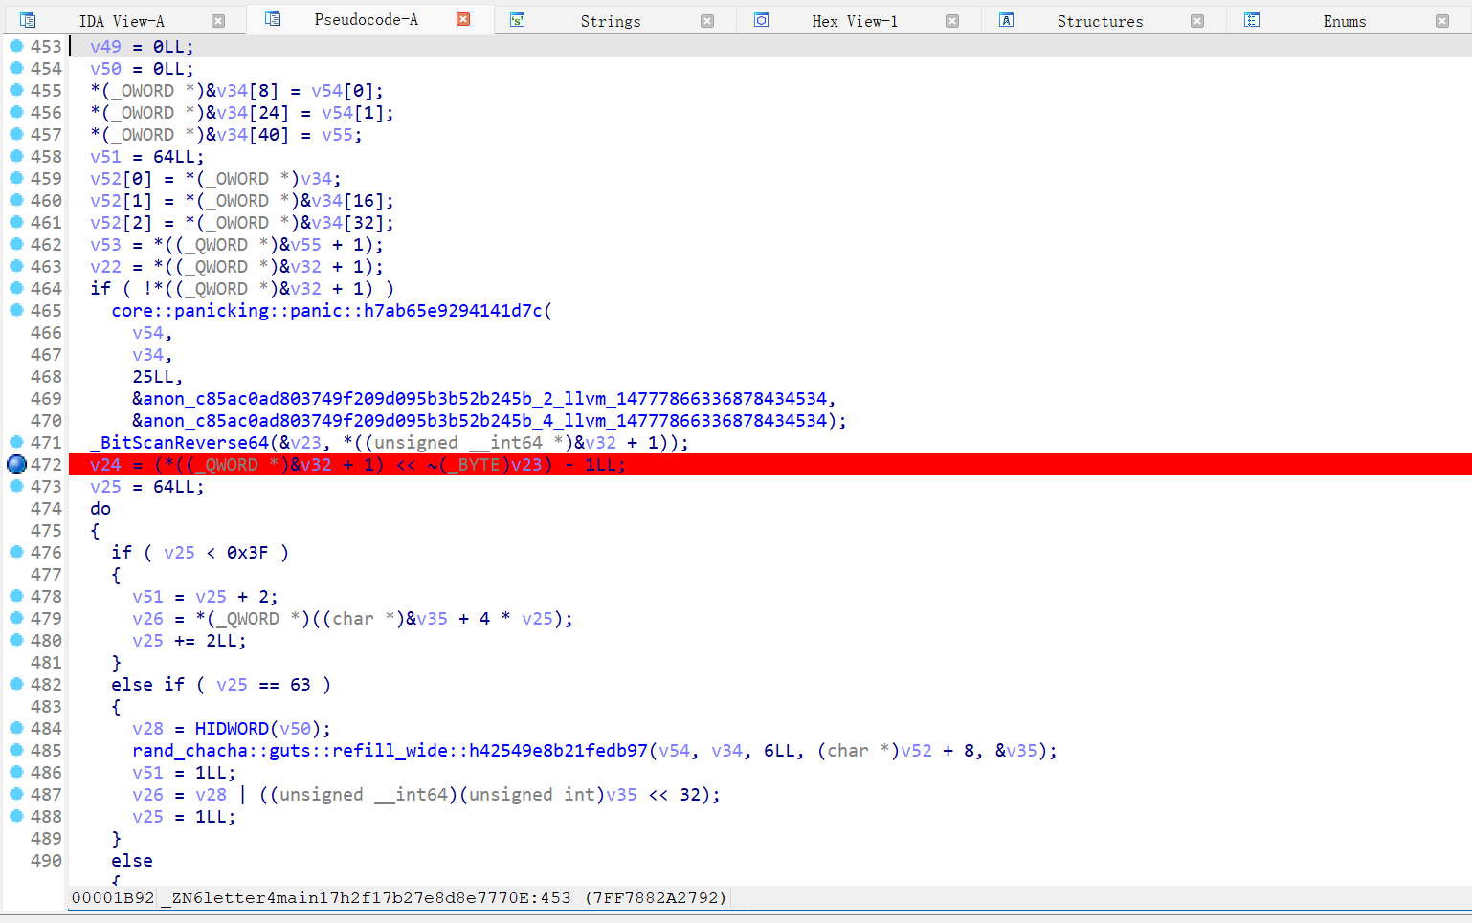Screen dimensions: 1472x923
Task: Click the IDA View-A tab icon
Action: click(x=28, y=20)
